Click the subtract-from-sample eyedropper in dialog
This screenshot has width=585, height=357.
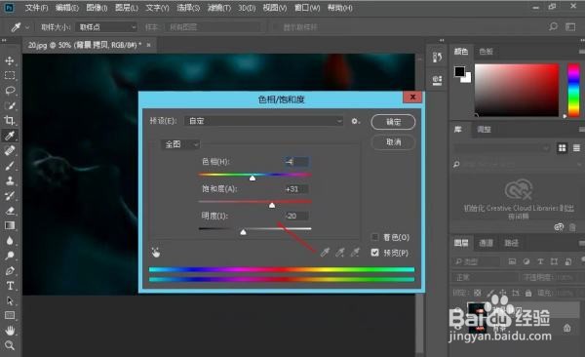pos(355,253)
